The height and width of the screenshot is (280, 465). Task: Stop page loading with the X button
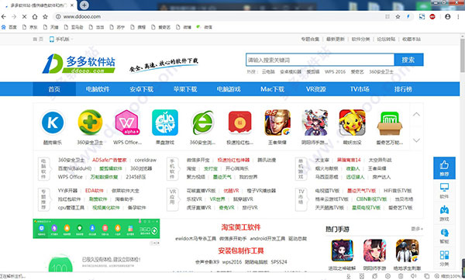tap(24, 16)
